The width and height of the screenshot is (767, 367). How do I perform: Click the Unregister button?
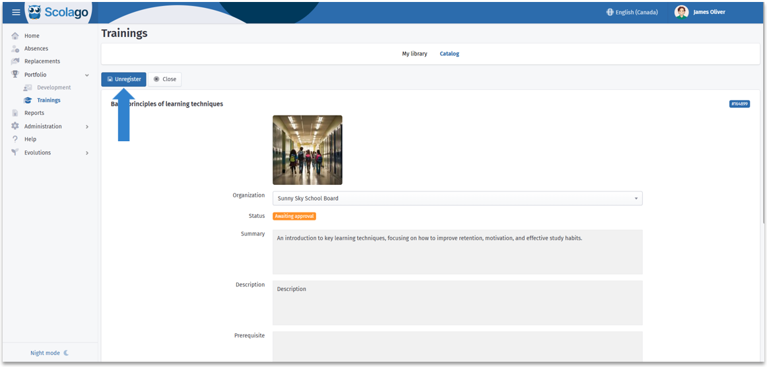(x=123, y=79)
